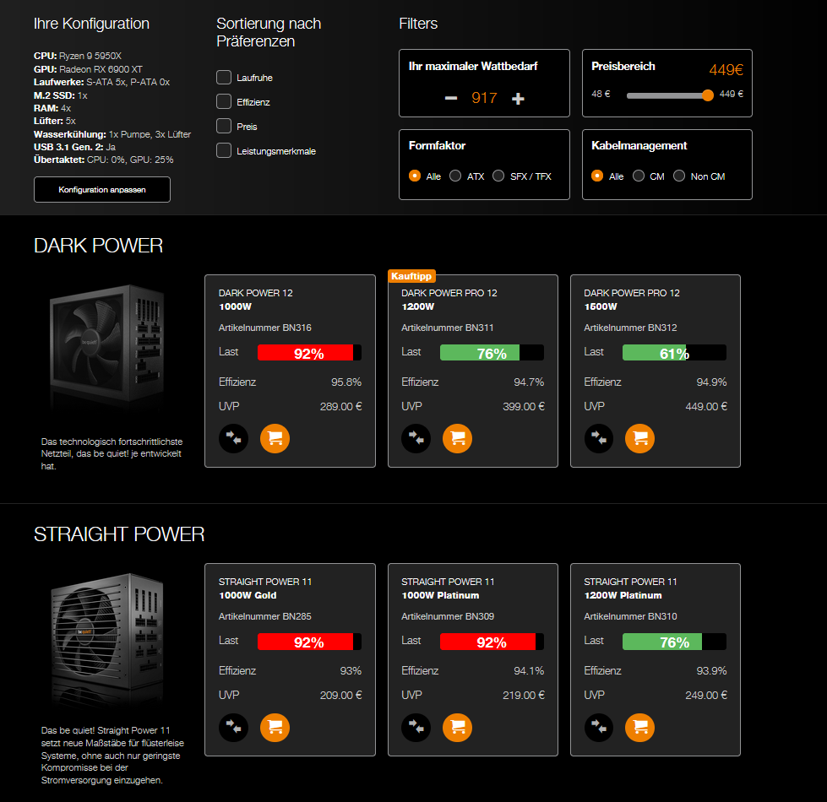Click the 95.8% efficiency value
This screenshot has height=802, width=827.
point(346,382)
